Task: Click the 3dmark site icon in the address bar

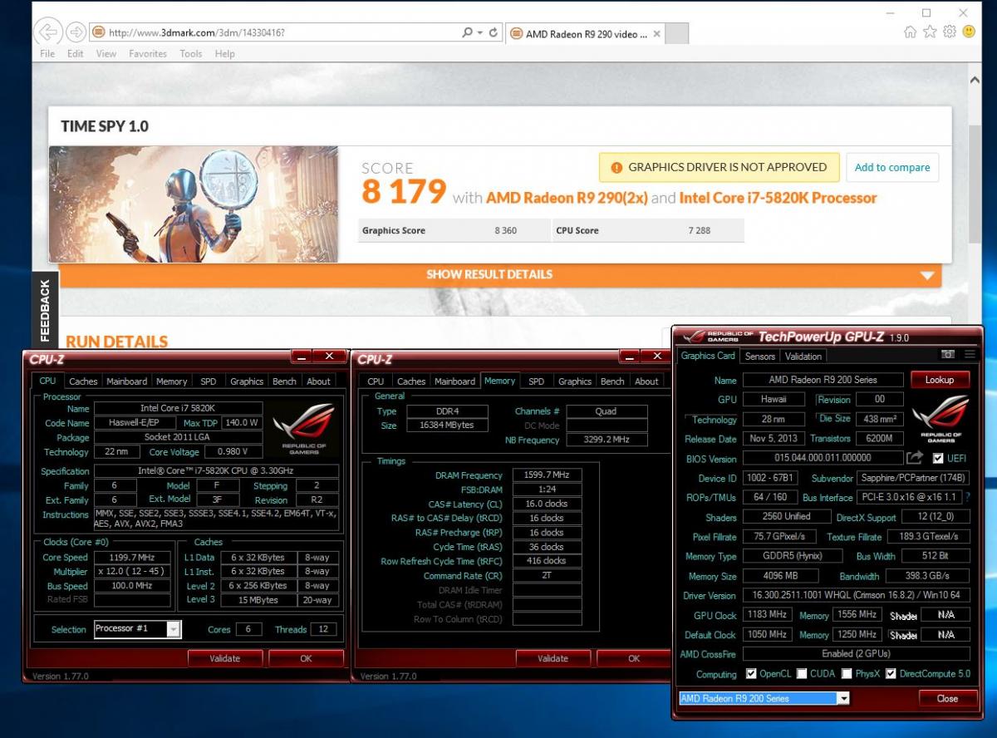Action: tap(98, 32)
